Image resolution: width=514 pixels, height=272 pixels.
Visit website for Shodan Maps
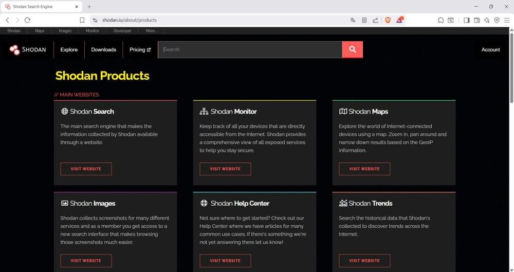click(364, 169)
